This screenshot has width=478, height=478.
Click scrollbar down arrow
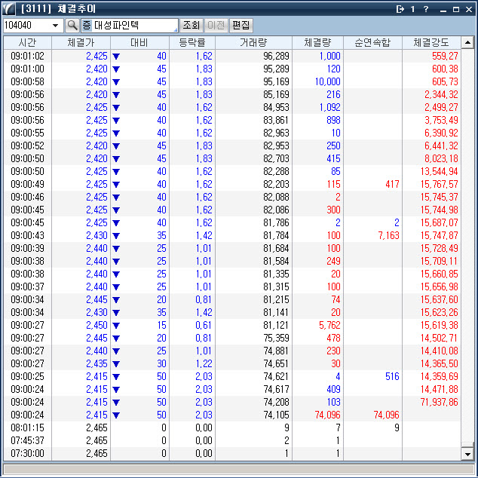[x=468, y=454]
